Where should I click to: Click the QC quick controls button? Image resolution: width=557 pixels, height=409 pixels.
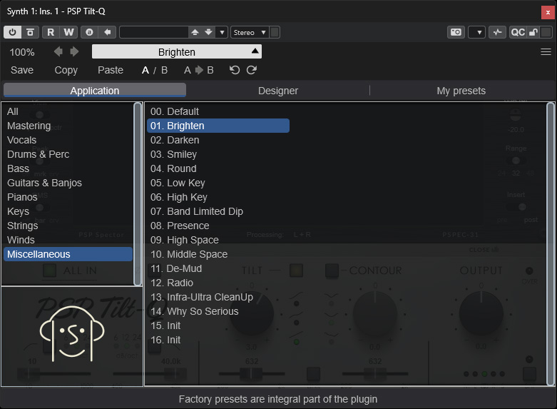(x=518, y=32)
